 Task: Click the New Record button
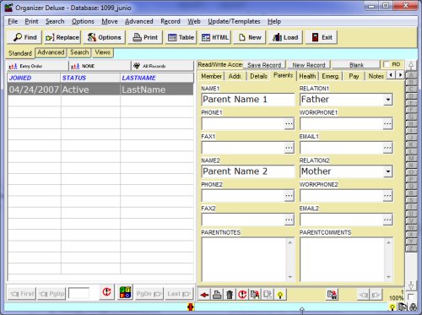309,65
